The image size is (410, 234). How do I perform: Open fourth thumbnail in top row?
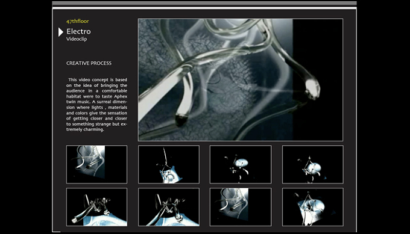click(313, 164)
